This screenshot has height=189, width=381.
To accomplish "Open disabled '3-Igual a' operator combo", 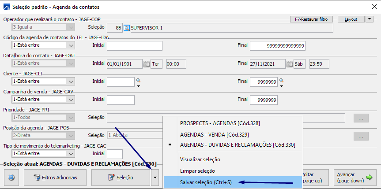I will (x=43, y=27).
